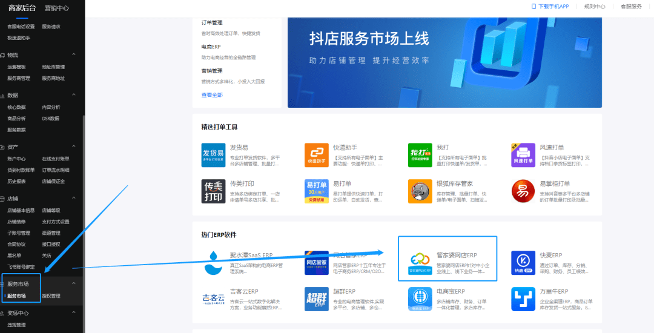The image size is (654, 333).
Task: Click the 我打 green app icon
Action: tap(420, 155)
